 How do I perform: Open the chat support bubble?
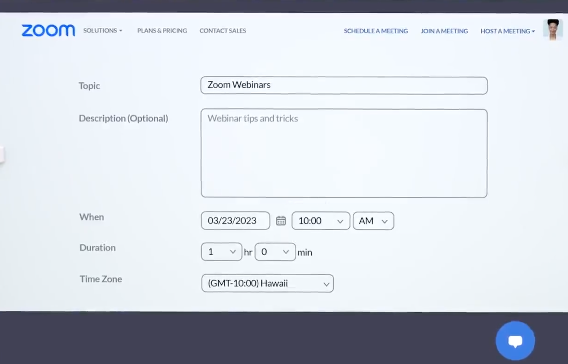click(515, 340)
